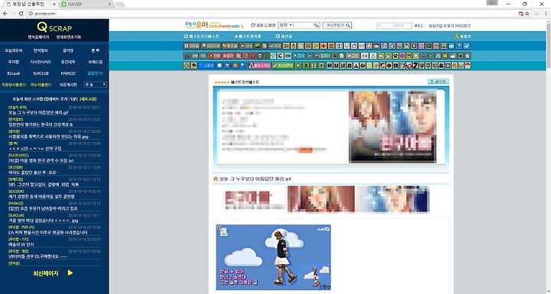Go to 최신페이지 at the sidebar bottom
This screenshot has width=551, height=294.
point(46,273)
